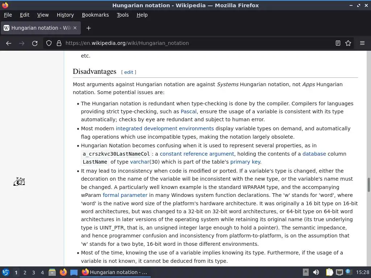
Task: Open the integrated development environments link
Action: pos(165,129)
